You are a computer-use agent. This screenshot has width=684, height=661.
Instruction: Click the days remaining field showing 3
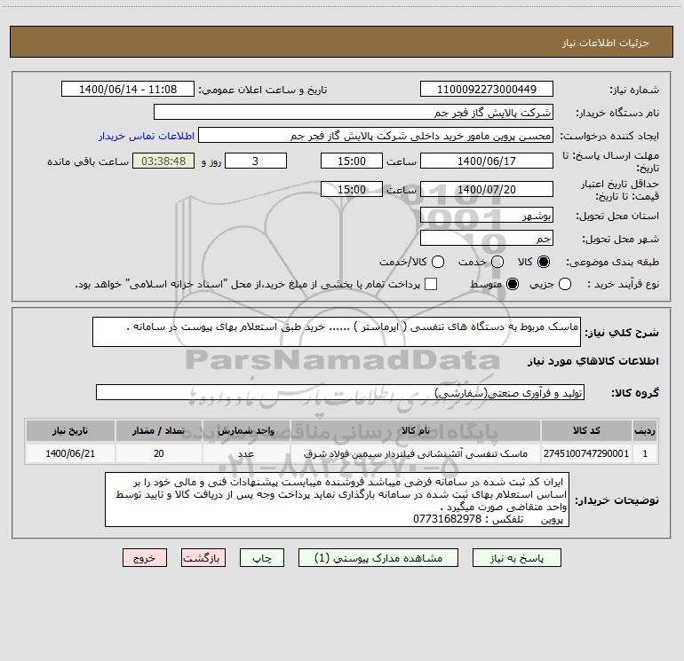point(256,161)
